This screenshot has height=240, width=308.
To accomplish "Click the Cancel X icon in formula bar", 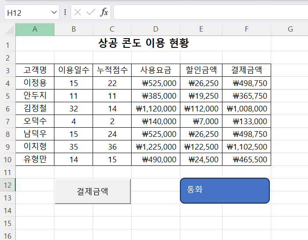I will pos(78,12).
